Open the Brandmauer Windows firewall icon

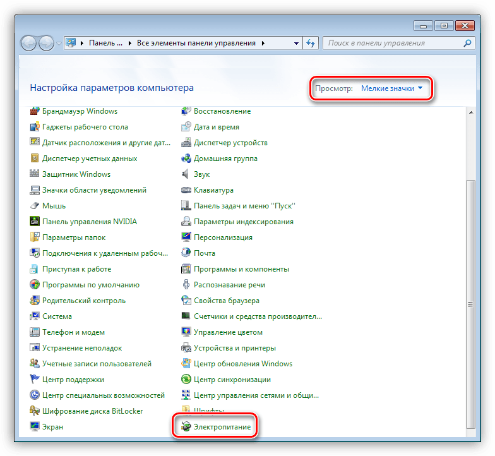pos(34,111)
